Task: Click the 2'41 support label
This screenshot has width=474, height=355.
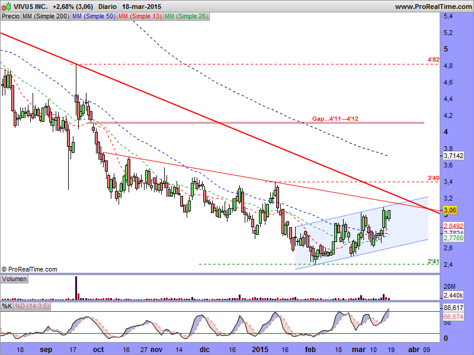Action: [433, 262]
